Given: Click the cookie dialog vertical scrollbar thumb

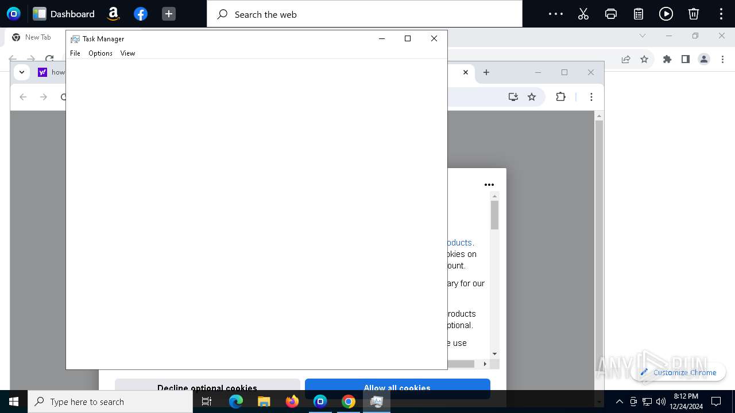Looking at the screenshot, I should click(x=495, y=215).
